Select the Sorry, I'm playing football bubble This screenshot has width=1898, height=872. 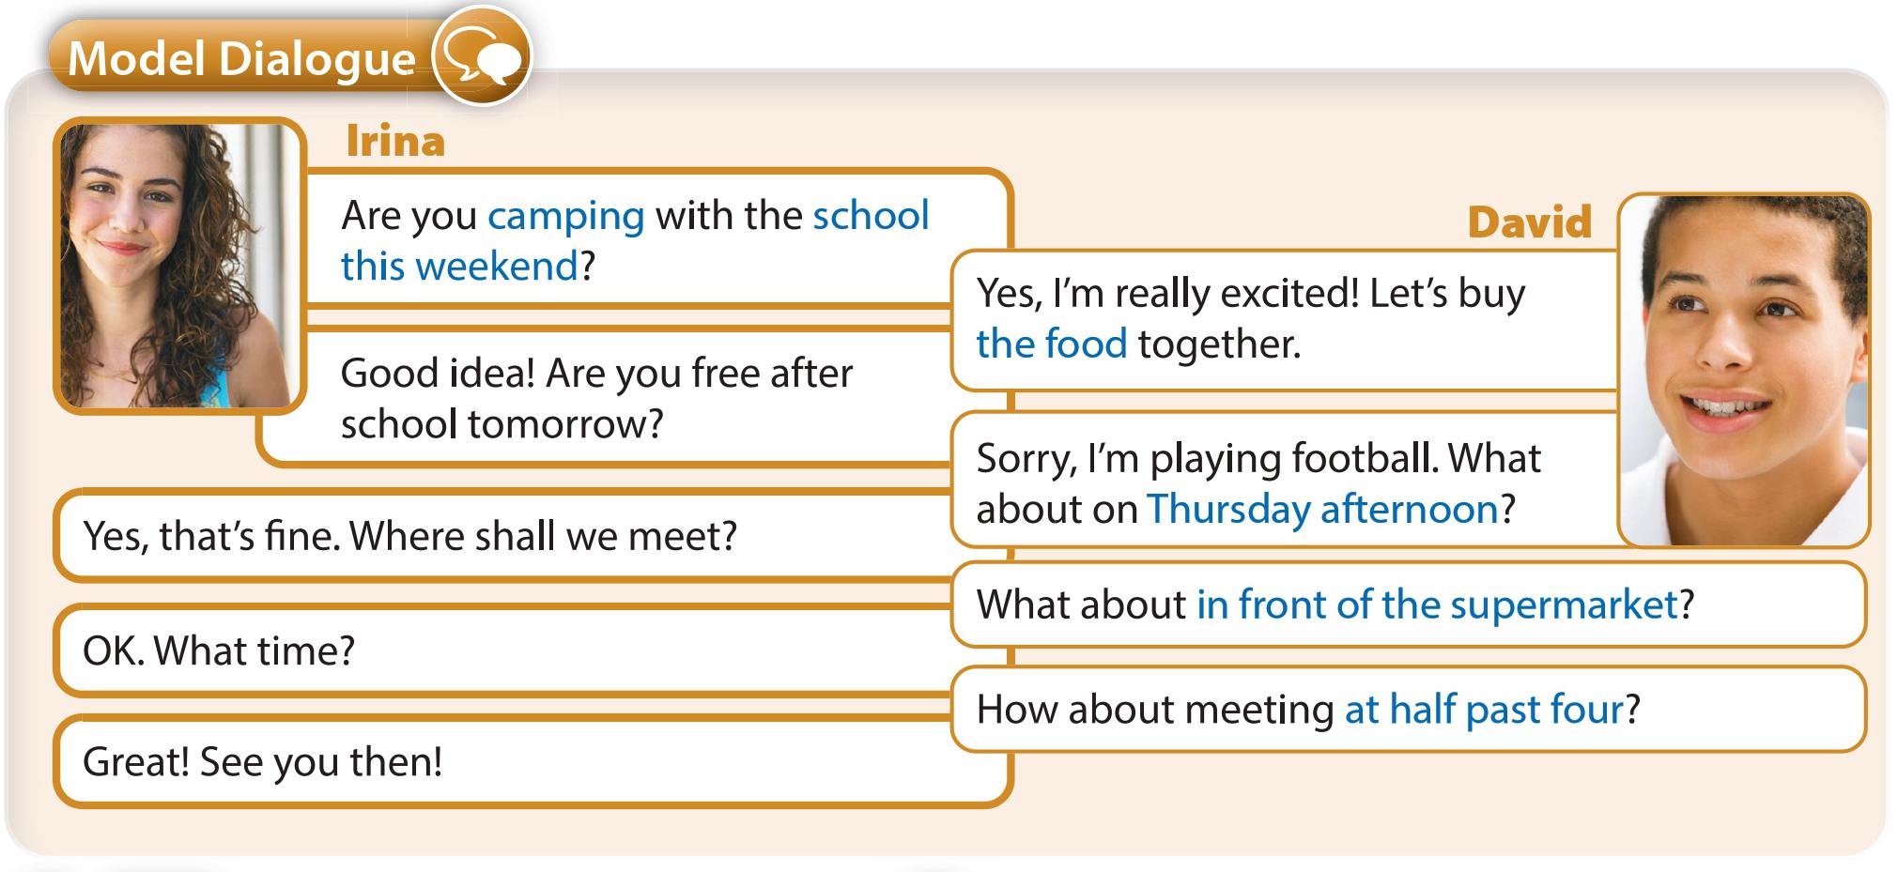pos(1284,481)
